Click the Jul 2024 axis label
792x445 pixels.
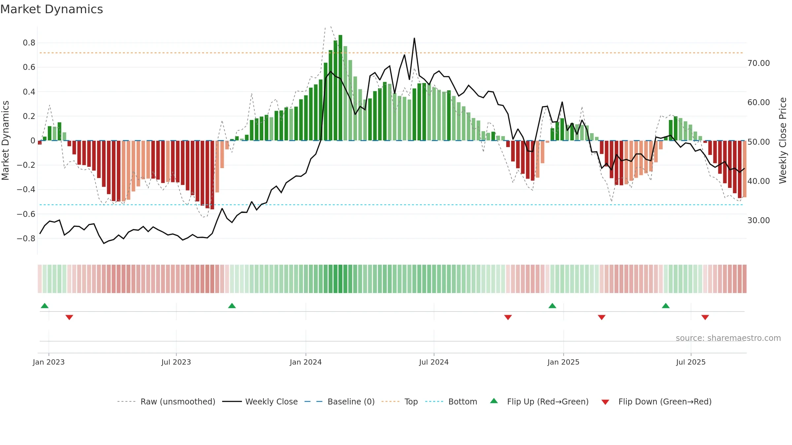point(434,362)
